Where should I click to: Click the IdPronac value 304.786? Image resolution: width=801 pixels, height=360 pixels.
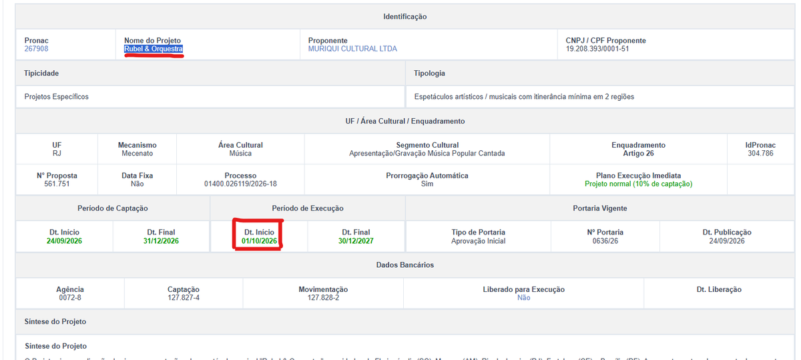tap(760, 154)
